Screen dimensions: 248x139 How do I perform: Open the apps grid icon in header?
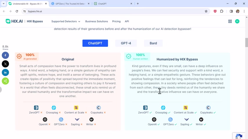point(230,21)
